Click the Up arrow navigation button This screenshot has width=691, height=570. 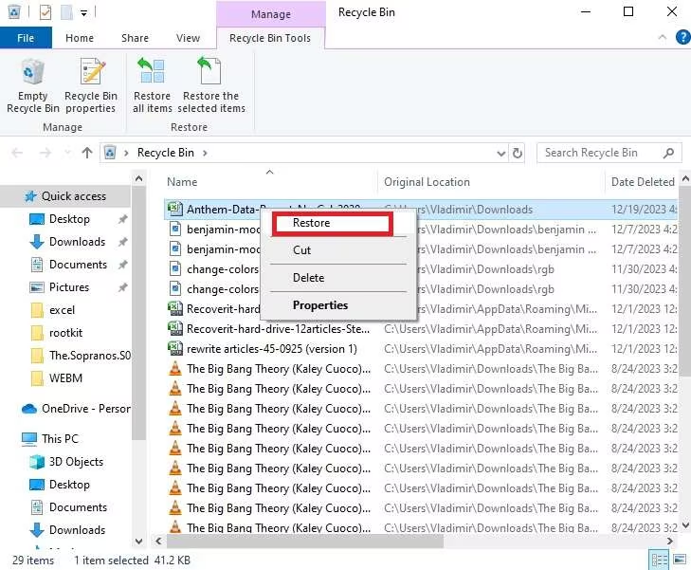pos(87,153)
